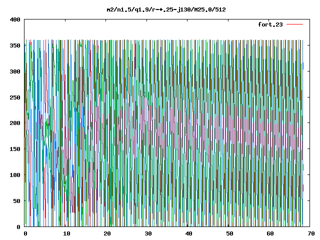
Task: Click y-axis label 350
Action: [x=15, y=45]
